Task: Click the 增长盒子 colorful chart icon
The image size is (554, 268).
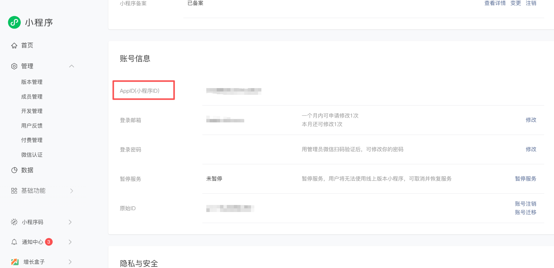Action: click(x=15, y=262)
